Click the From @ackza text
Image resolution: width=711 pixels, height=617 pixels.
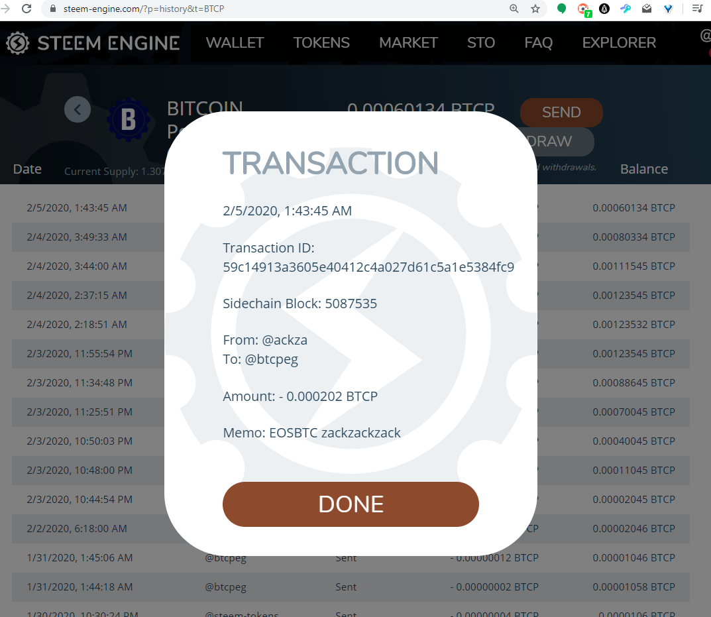[265, 340]
